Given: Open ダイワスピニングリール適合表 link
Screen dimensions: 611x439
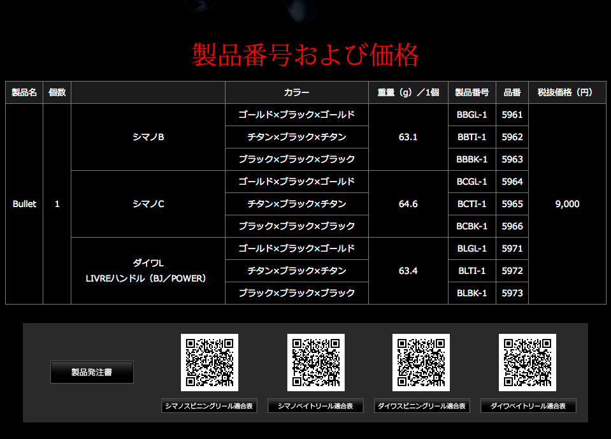Looking at the screenshot, I should click(x=422, y=405).
